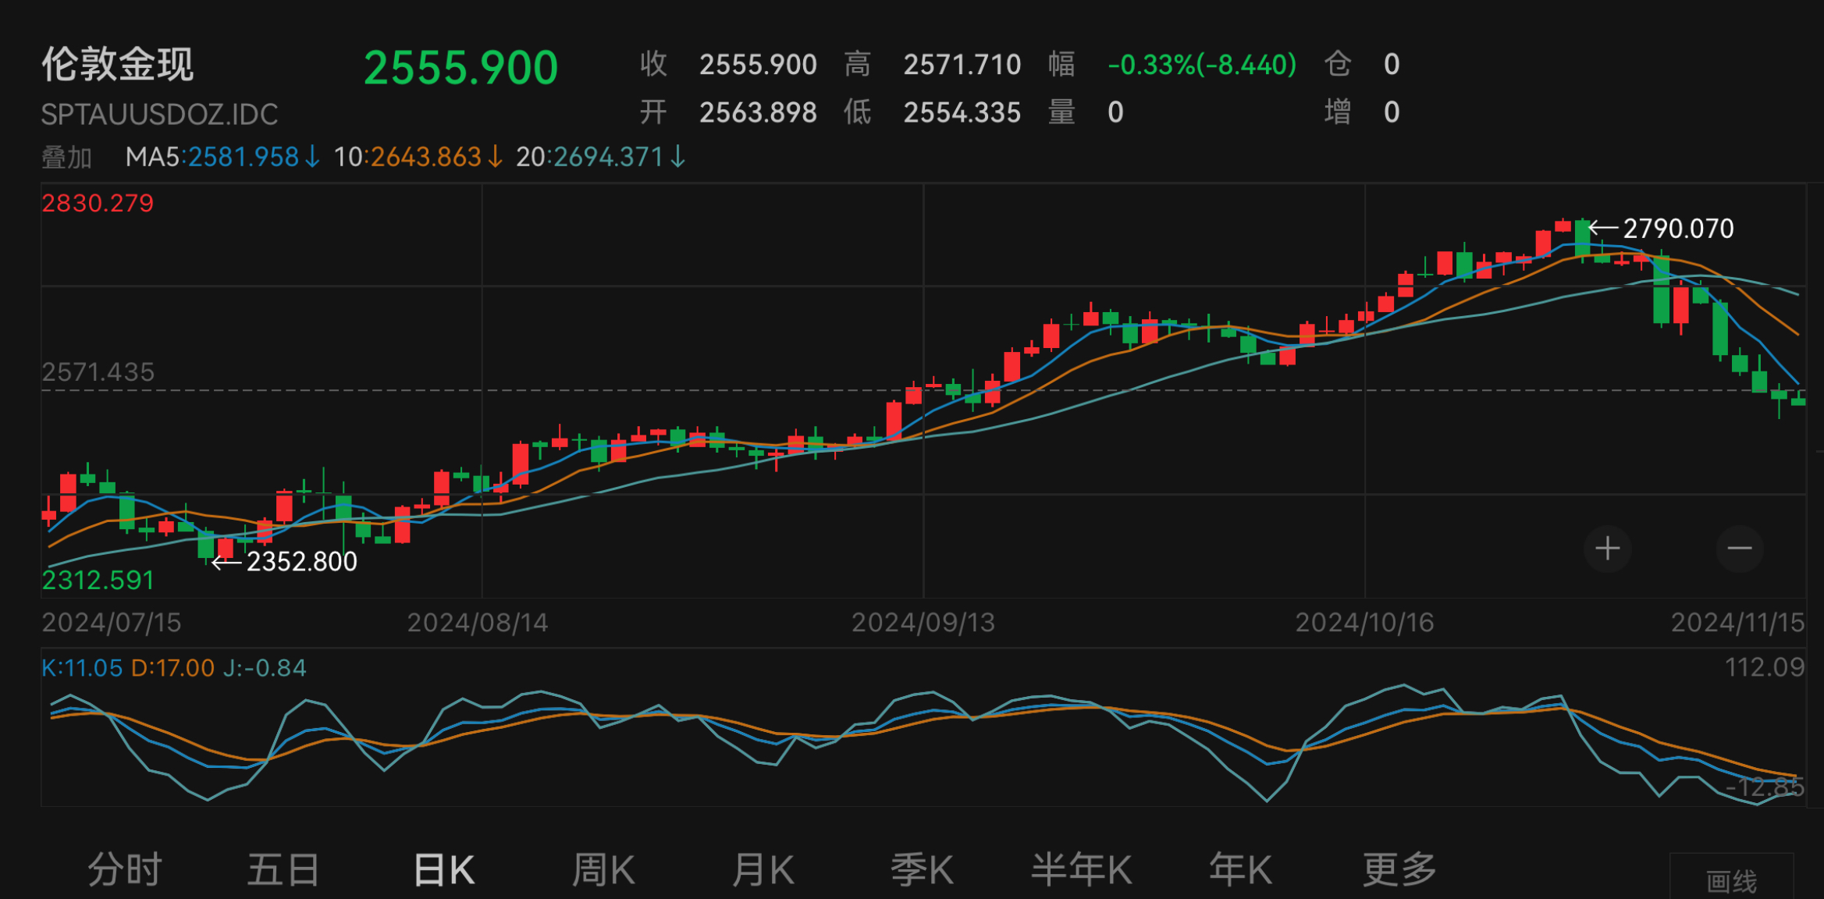
Task: Select the 半年K half-year candlestick tab
Action: click(x=1082, y=869)
